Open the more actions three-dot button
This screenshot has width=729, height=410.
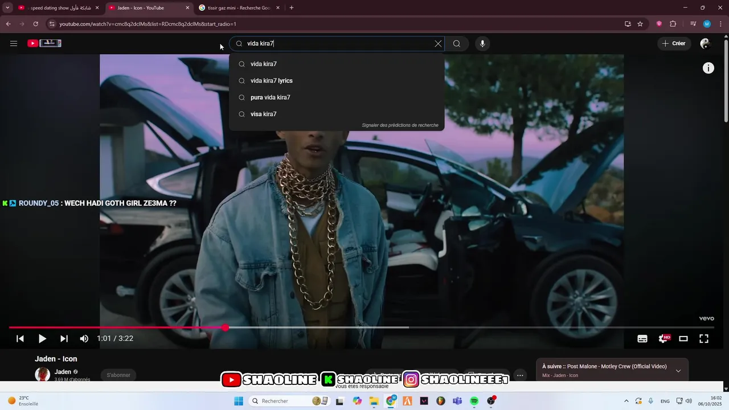pos(520,375)
